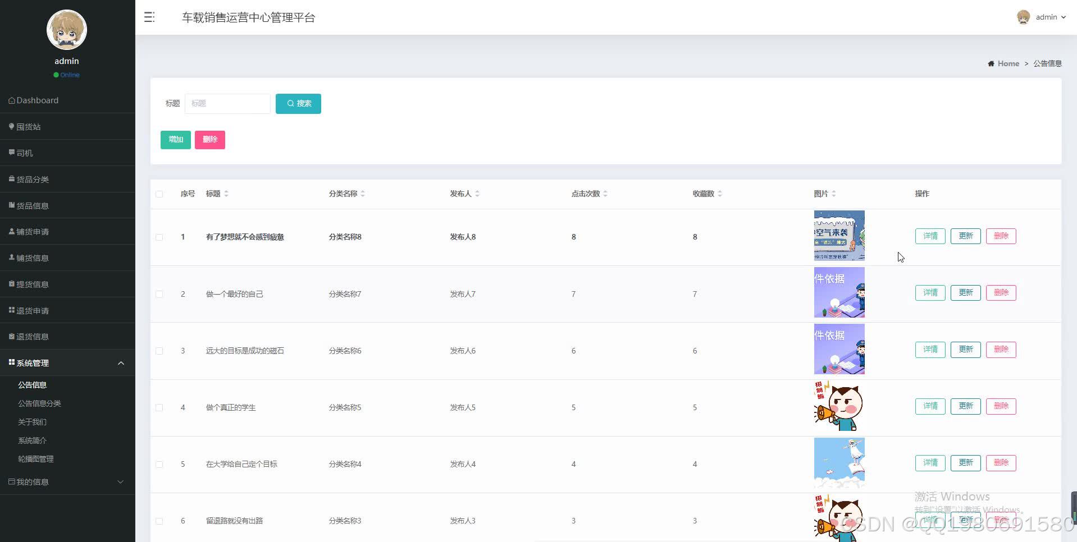
Task: Click the 货品信息 sidebar icon
Action: coord(11,205)
